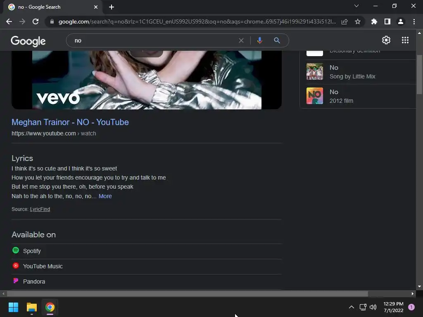Open the volume control in tray
This screenshot has width=423, height=317.
click(373, 307)
